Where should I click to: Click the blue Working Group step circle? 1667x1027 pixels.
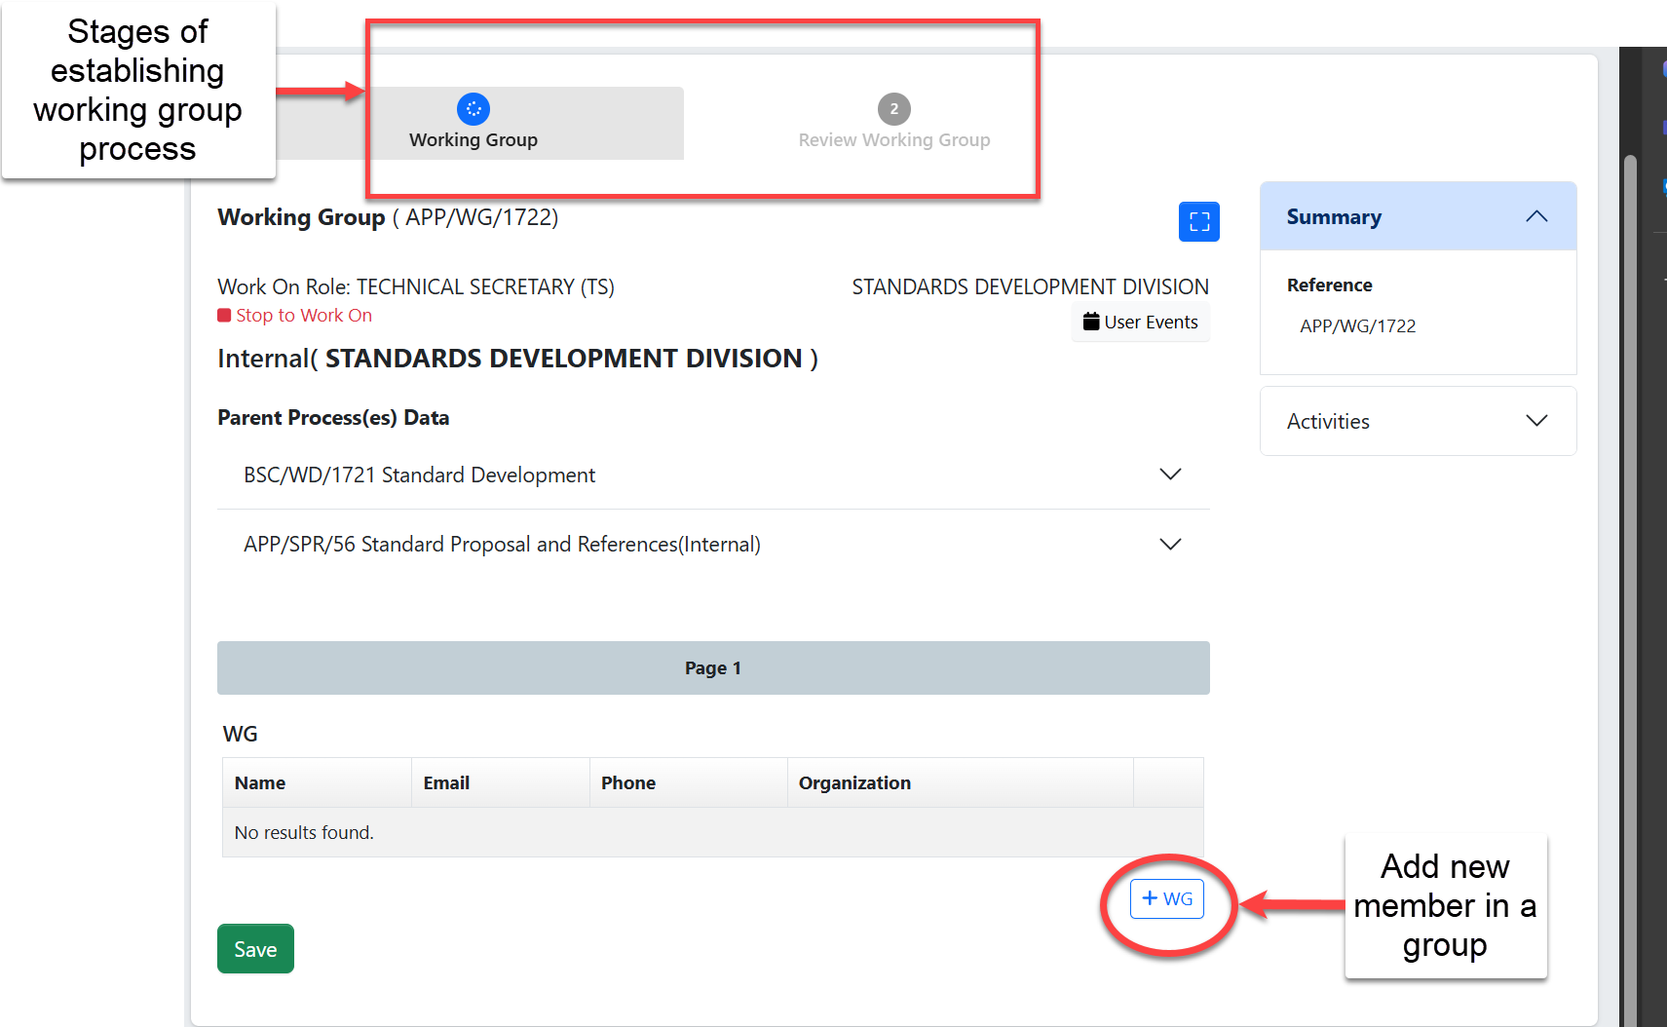pyautogui.click(x=474, y=109)
